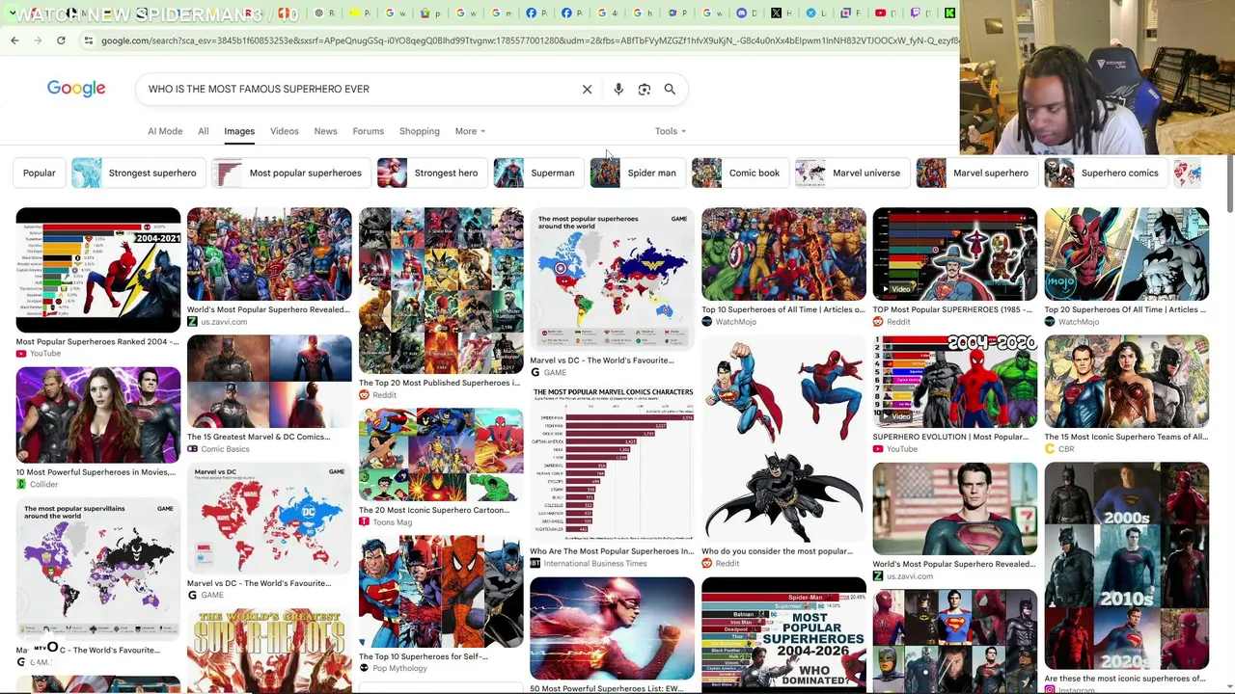Screen dimensions: 1235x694
Task: Click the browser forward arrow
Action: click(38, 40)
